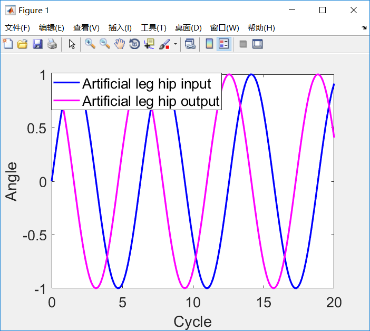Image resolution: width=370 pixels, height=331 pixels.
Task: Click the 'Figure 1' window title
Action: pos(34,11)
